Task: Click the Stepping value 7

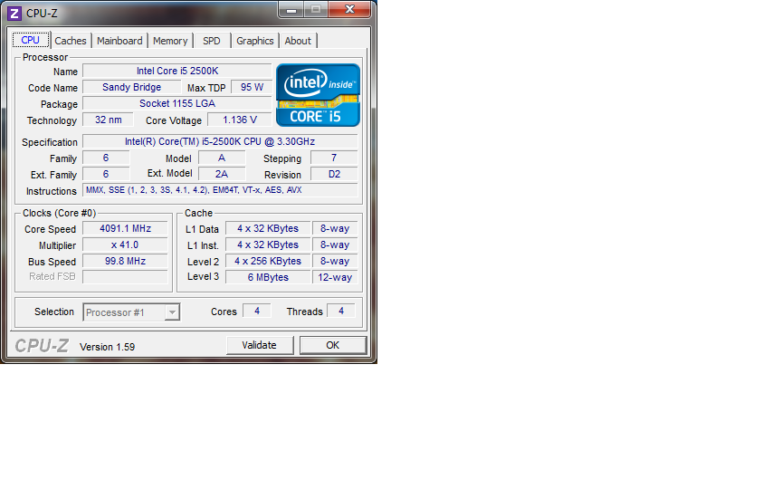Action: (x=334, y=158)
